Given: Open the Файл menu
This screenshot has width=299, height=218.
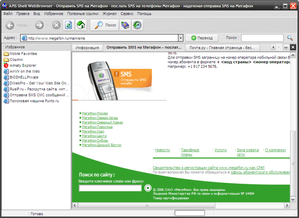Looking at the screenshot, I should pyautogui.click(x=8, y=14).
